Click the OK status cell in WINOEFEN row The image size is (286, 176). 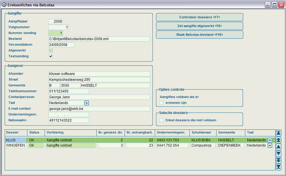[x=36, y=146]
